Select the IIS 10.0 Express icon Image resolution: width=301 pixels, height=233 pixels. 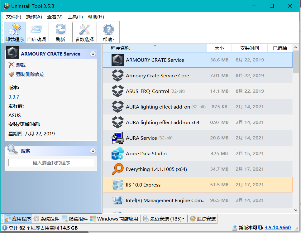pyautogui.click(x=118, y=185)
